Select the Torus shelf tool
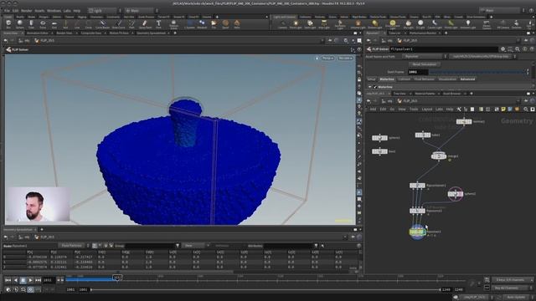 43,24
